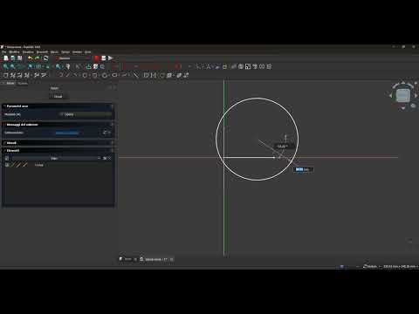Click the highlighted length input field

[304, 169]
